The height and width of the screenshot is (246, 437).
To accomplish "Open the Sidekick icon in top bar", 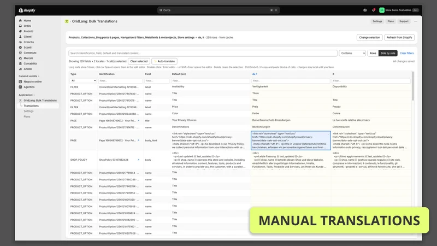I will pos(365,10).
